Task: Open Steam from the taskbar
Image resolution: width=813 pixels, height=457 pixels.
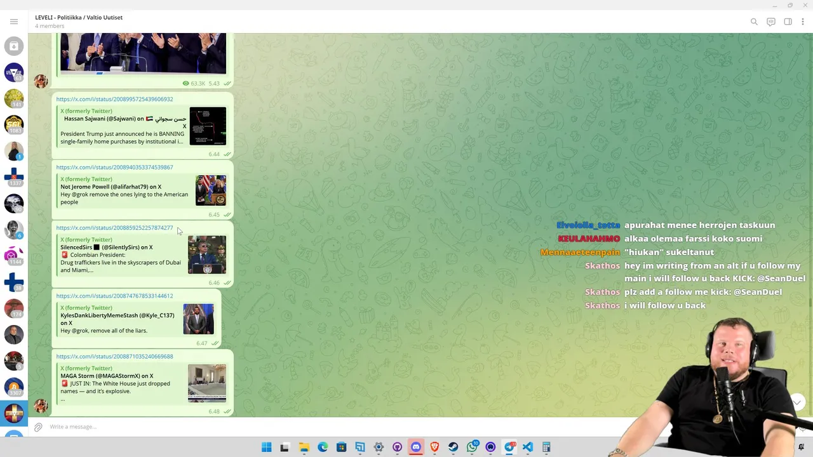Action: [453, 447]
